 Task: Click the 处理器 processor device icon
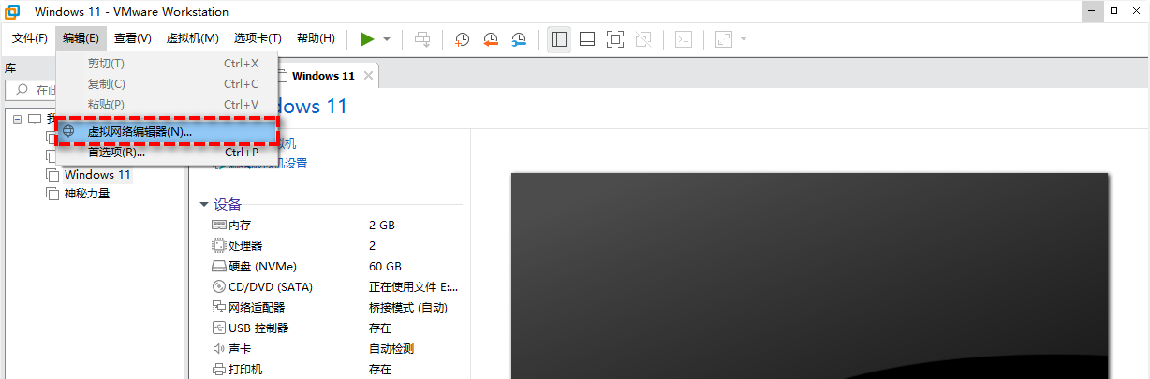coord(219,246)
